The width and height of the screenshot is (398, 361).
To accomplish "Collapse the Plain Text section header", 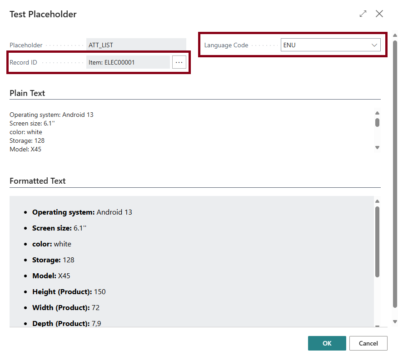I will coord(27,93).
